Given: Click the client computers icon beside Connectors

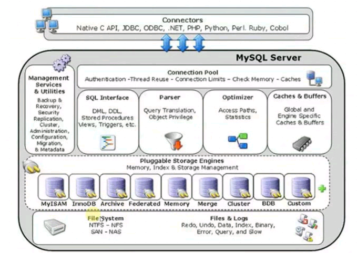Looking at the screenshot, I should click(x=47, y=20).
